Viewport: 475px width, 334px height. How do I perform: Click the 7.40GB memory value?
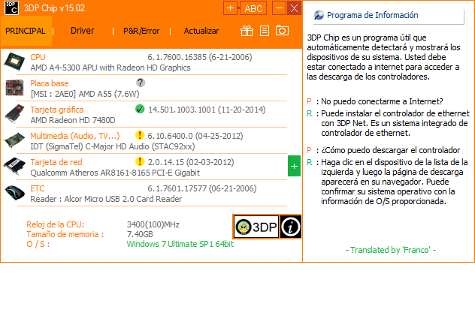[x=140, y=234]
